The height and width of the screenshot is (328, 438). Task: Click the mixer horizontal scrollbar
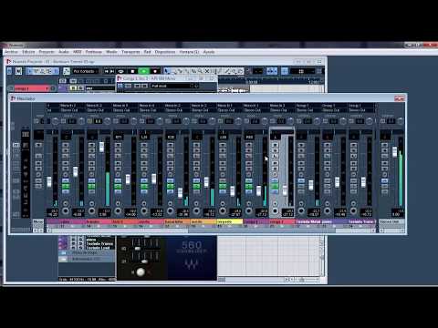tap(210, 231)
